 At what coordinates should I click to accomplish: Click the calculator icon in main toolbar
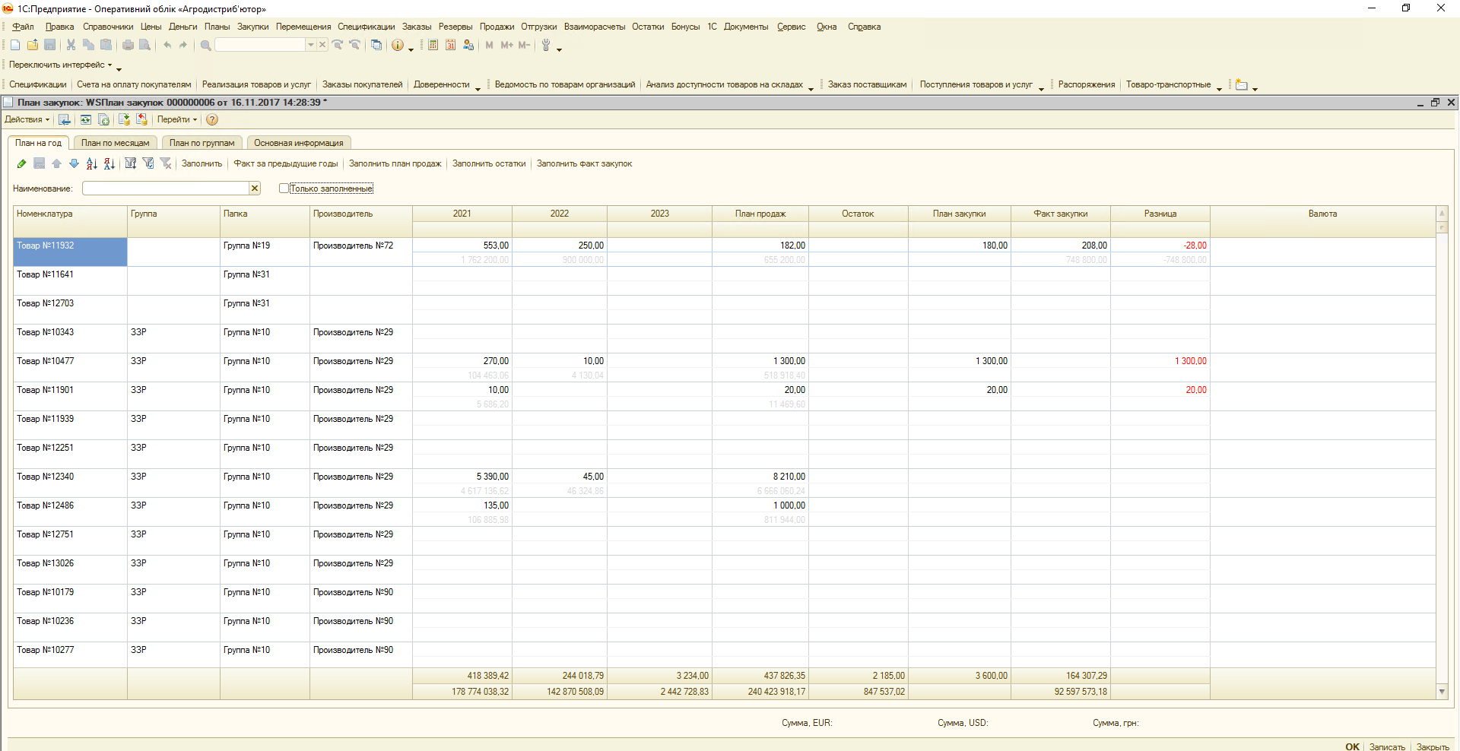pyautogui.click(x=433, y=46)
